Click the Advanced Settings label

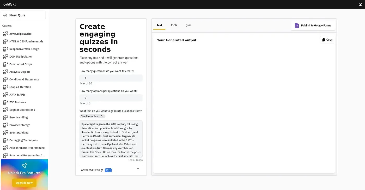pos(92,170)
